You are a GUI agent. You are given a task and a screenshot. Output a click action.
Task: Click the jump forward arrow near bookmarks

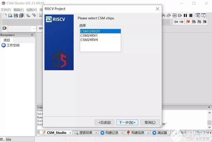pyautogui.click(x=181, y=22)
